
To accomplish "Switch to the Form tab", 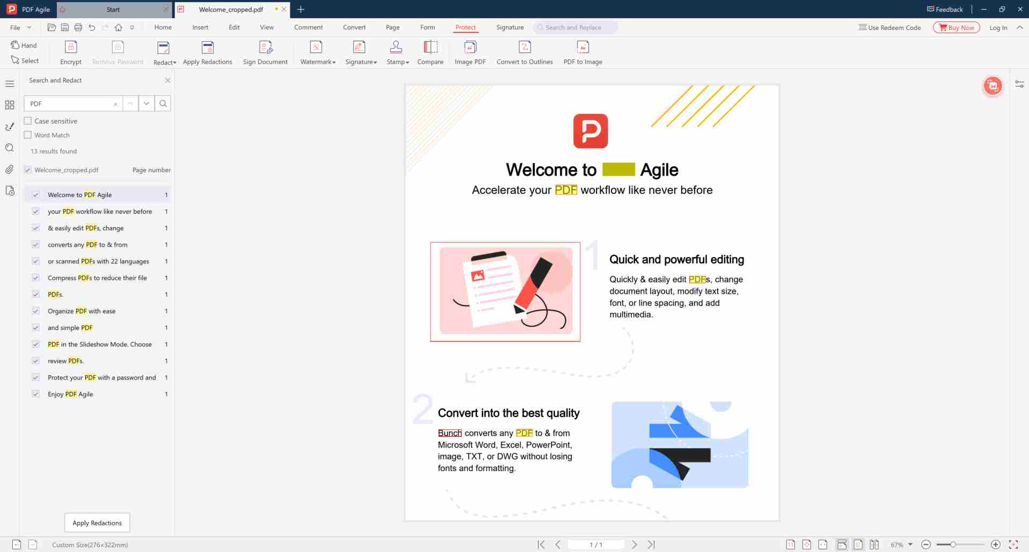I will coord(427,27).
